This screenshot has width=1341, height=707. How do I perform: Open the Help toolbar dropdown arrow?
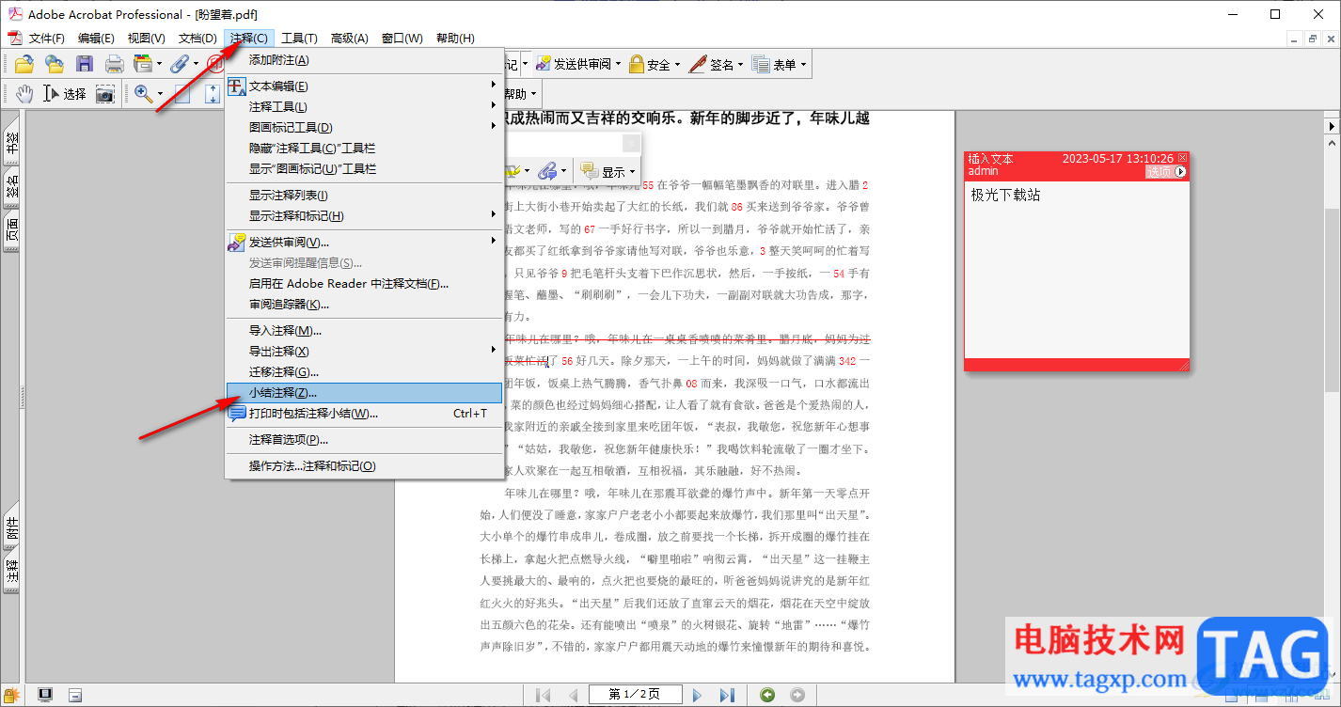[x=533, y=94]
